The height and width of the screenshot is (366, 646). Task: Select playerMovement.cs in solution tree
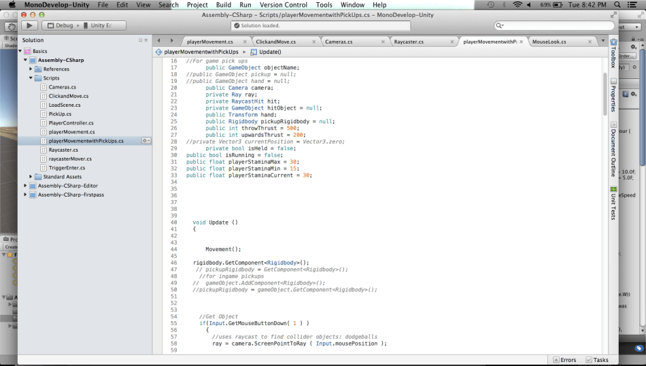coord(71,132)
